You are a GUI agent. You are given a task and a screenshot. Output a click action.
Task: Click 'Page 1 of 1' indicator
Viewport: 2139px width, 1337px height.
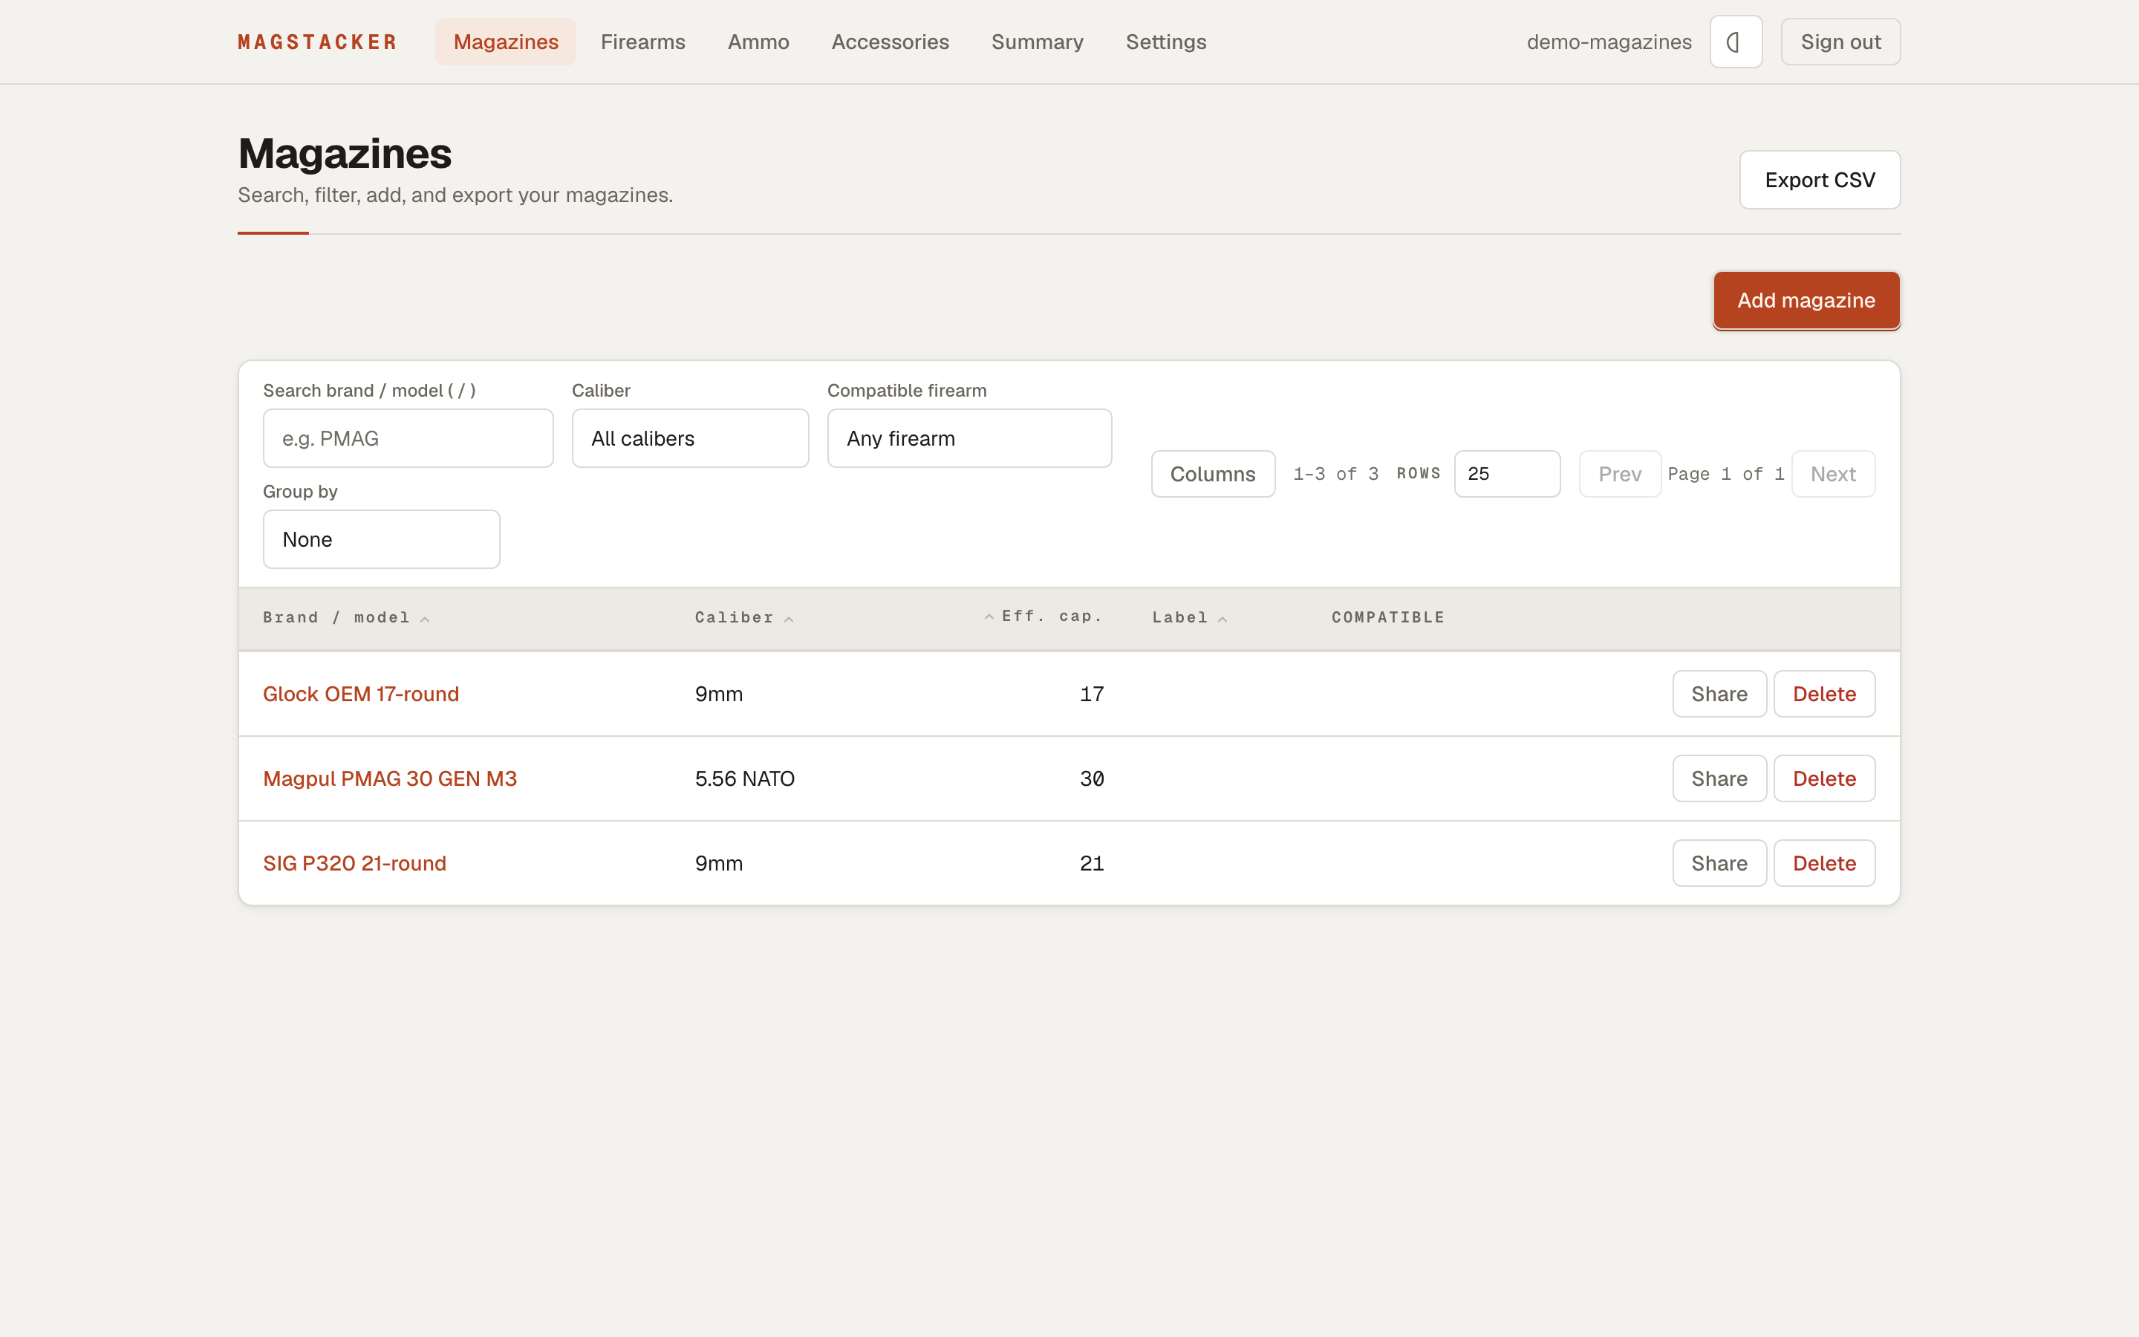[1725, 474]
